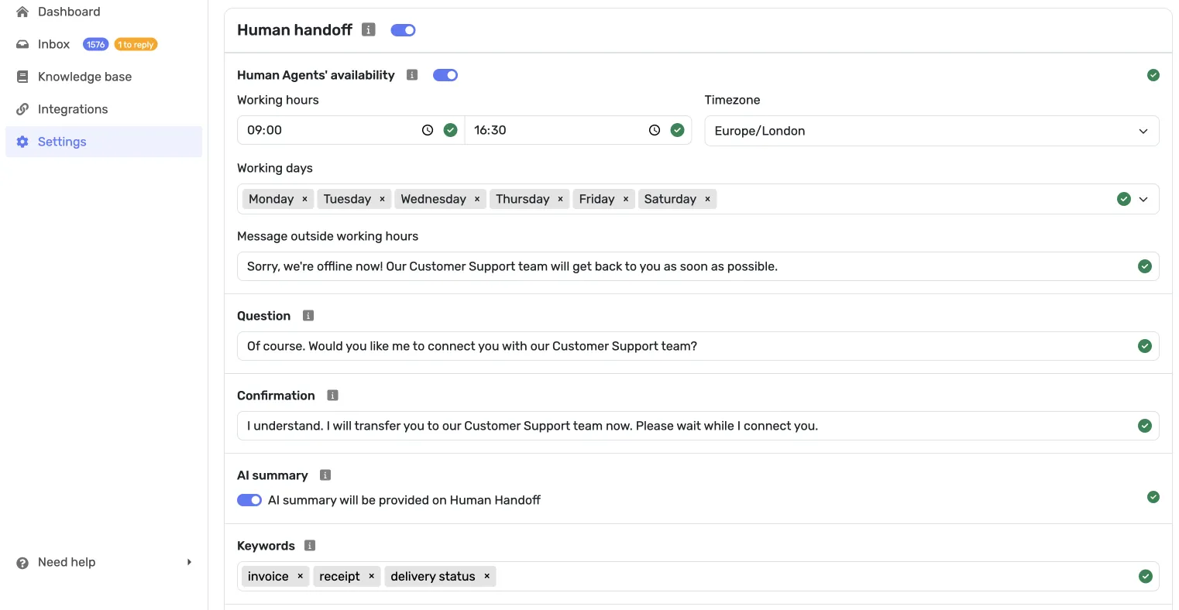Click info icon next to Human handoff

point(369,29)
